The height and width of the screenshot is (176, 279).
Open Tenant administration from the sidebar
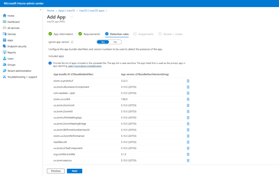(19, 71)
